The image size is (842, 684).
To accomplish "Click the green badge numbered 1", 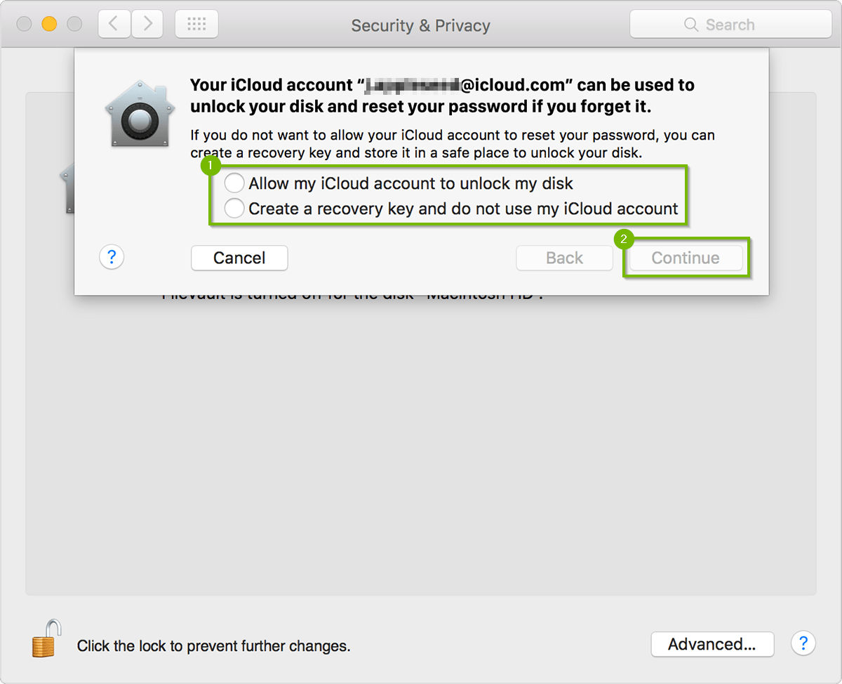I will click(x=210, y=164).
